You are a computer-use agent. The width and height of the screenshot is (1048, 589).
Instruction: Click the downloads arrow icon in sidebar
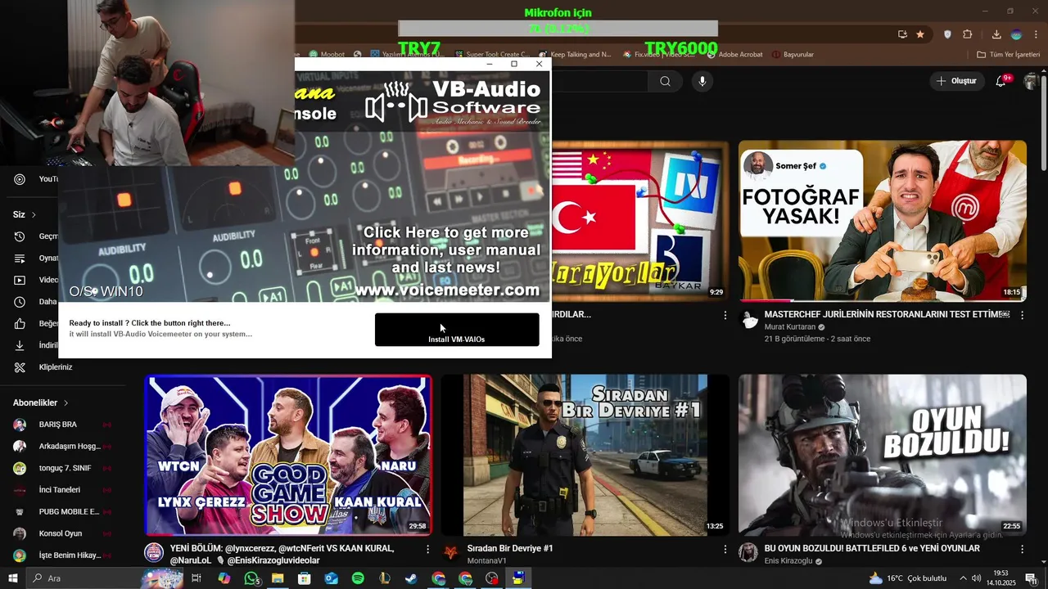[x=20, y=345]
